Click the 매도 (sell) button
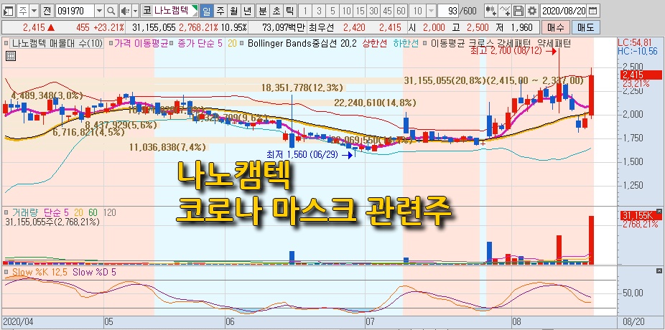Image resolution: width=665 pixels, height=330 pixels. point(586,27)
